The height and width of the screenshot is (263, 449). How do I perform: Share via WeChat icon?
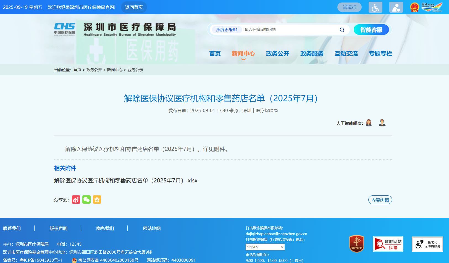click(86, 200)
